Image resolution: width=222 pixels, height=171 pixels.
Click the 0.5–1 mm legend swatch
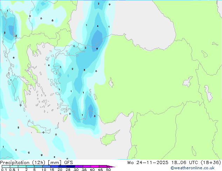[x=14, y=166]
